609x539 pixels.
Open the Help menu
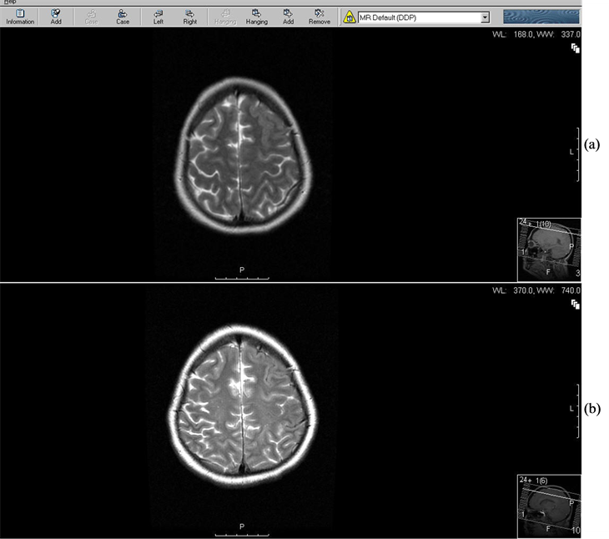point(10,3)
